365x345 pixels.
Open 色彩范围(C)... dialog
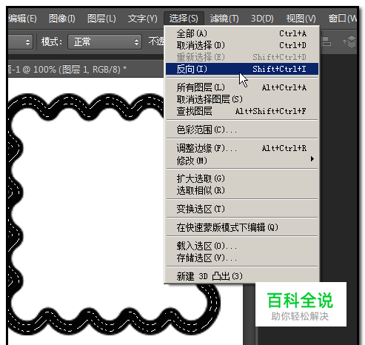(242, 130)
